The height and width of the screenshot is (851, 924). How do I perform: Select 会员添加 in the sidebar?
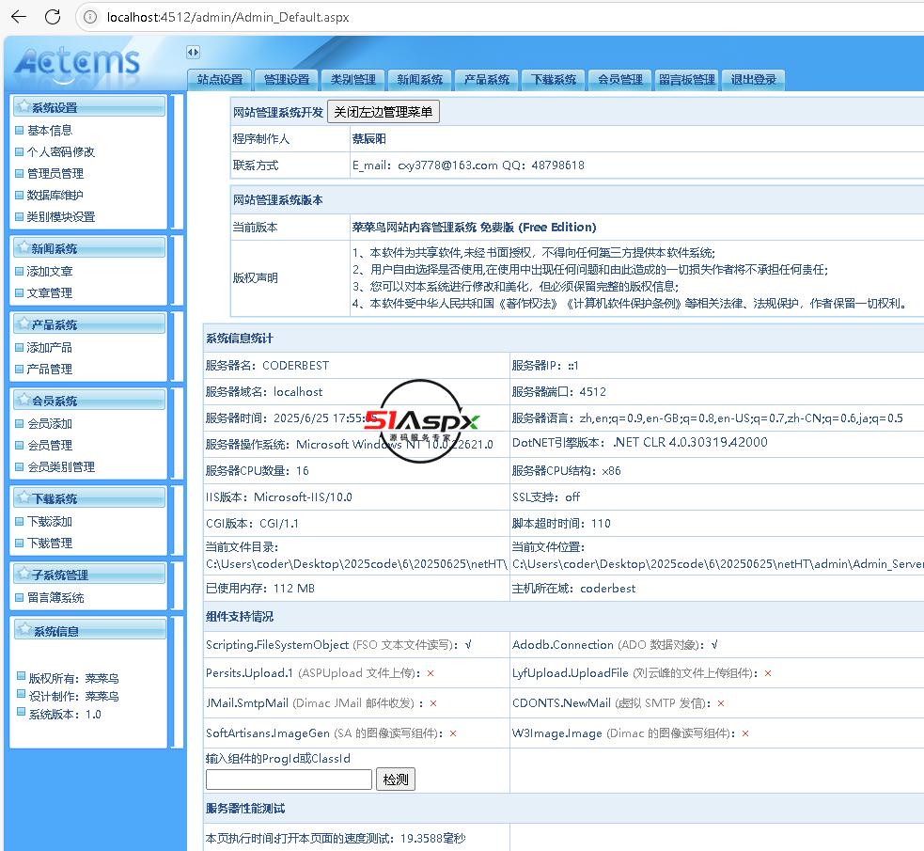click(x=50, y=424)
